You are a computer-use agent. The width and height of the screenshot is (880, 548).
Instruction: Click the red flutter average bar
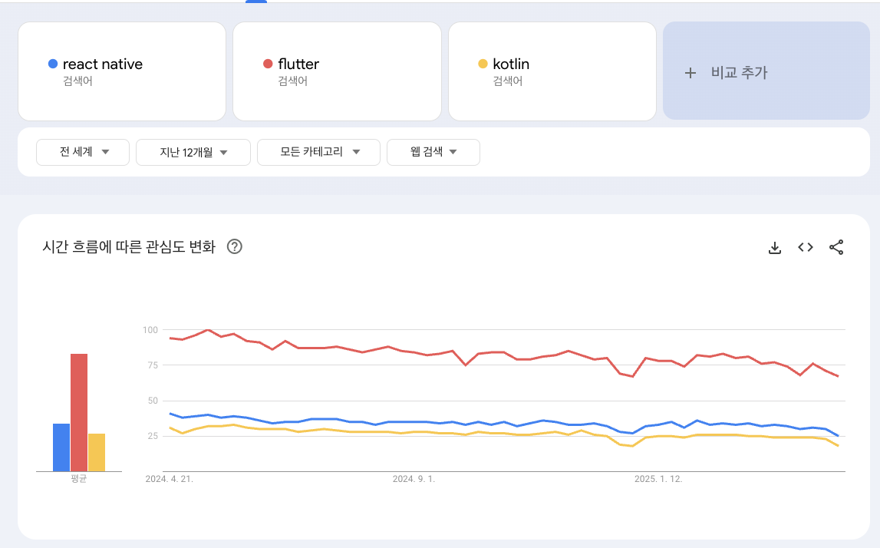point(79,412)
